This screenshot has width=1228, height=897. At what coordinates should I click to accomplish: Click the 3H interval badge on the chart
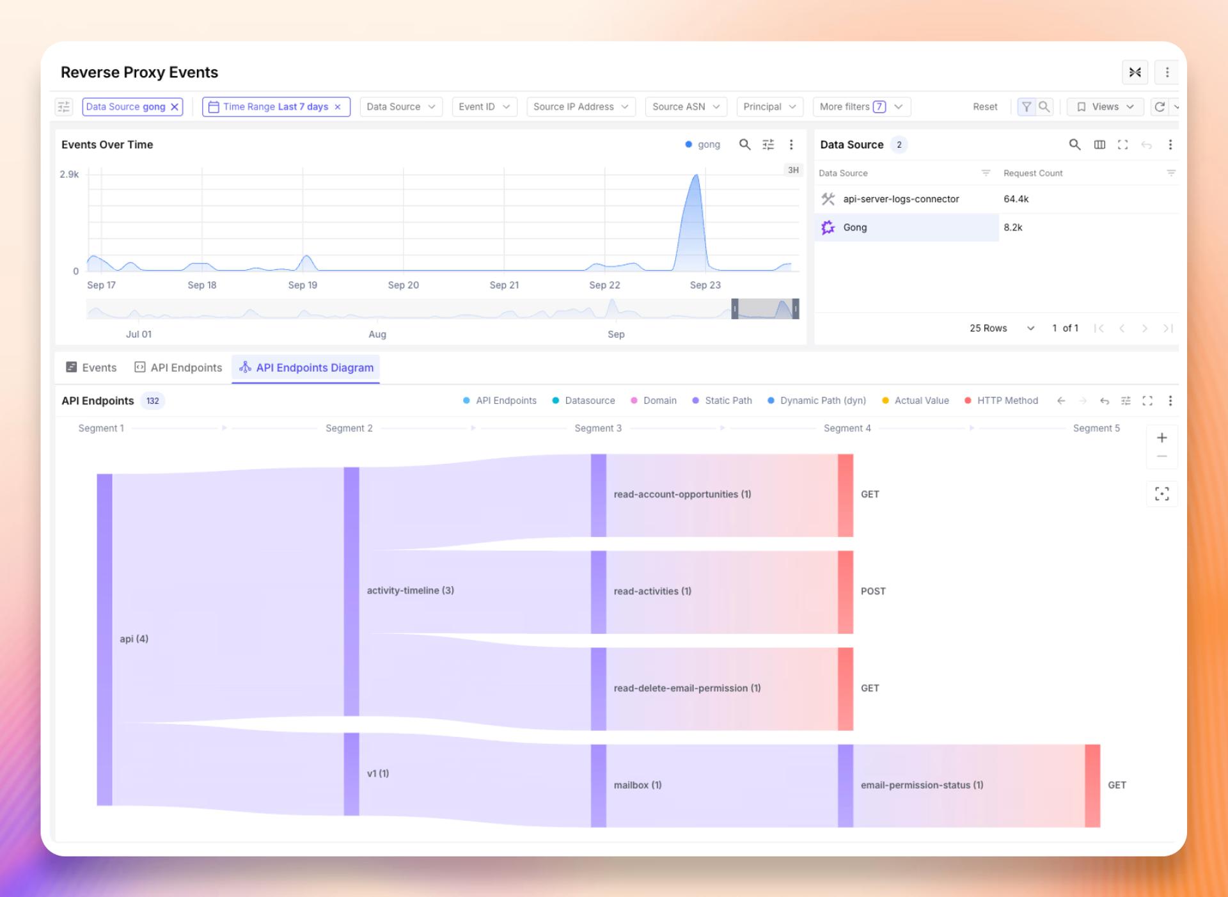tap(793, 170)
